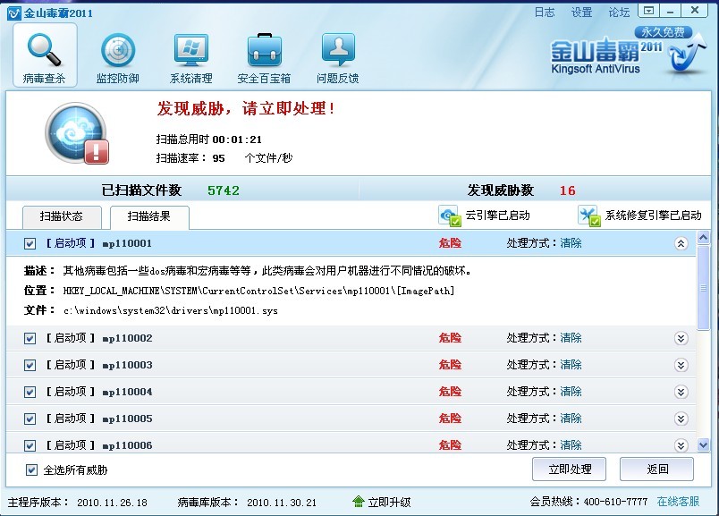Click the 返回 return button
The height and width of the screenshot is (516, 719).
click(x=656, y=469)
